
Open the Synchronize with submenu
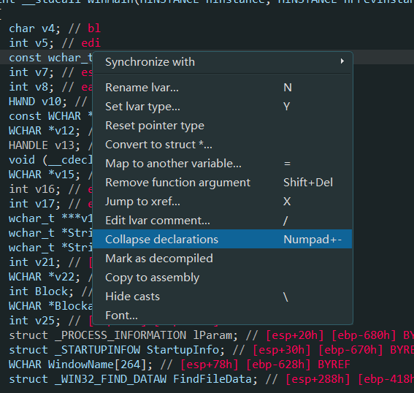[223, 62]
